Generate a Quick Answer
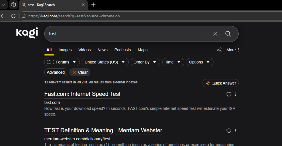 coord(221,83)
